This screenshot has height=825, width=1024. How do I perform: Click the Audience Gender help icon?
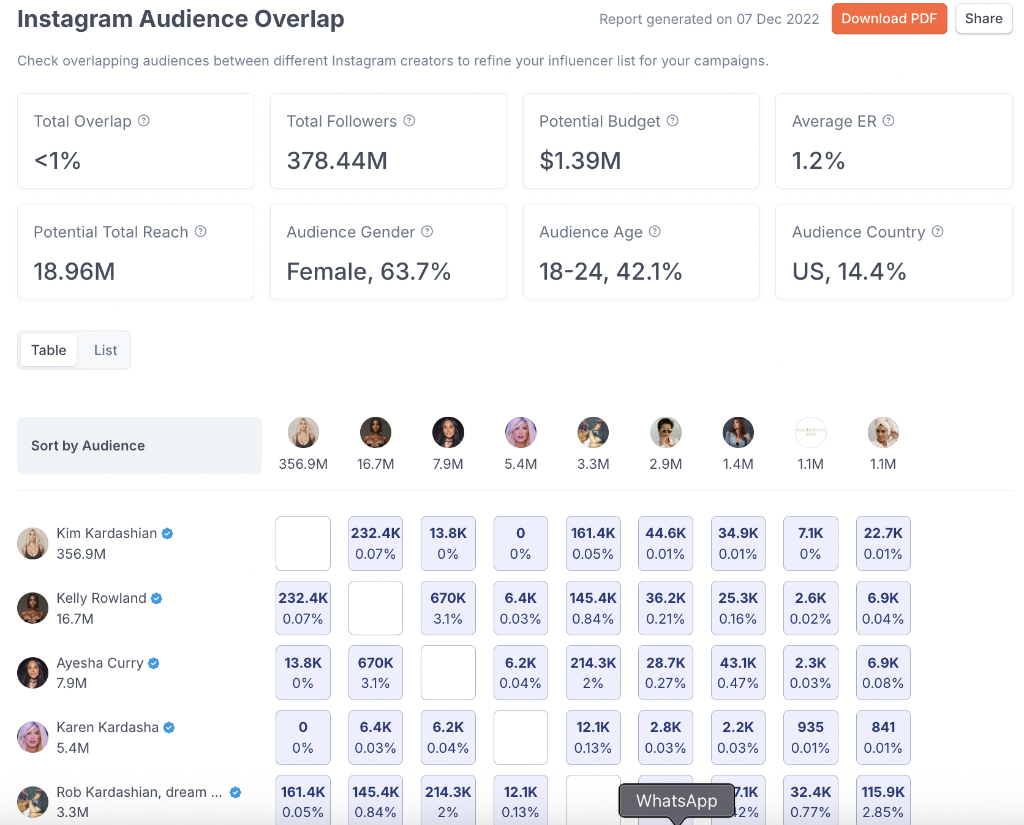point(427,231)
